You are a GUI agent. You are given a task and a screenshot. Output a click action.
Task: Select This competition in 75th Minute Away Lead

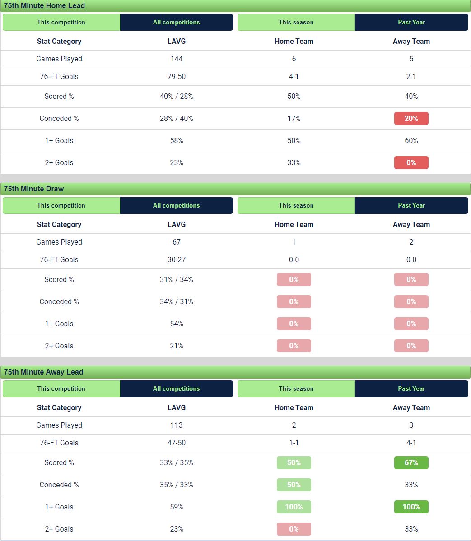pyautogui.click(x=61, y=388)
